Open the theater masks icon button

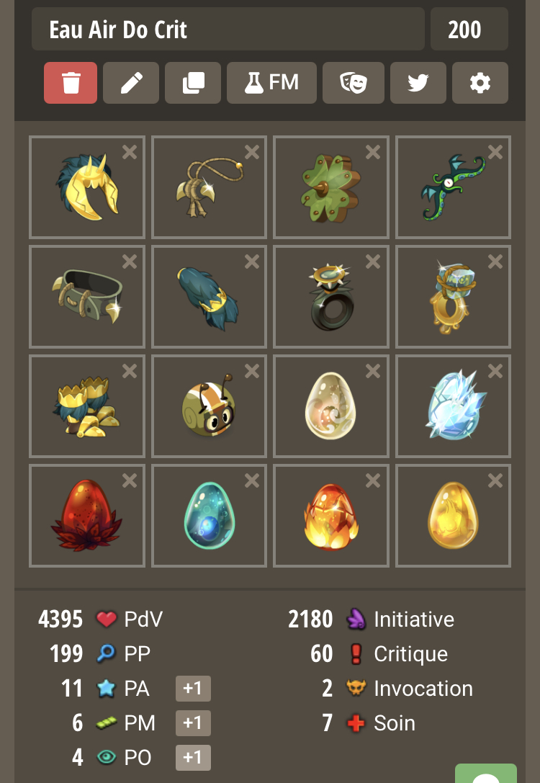pyautogui.click(x=354, y=83)
